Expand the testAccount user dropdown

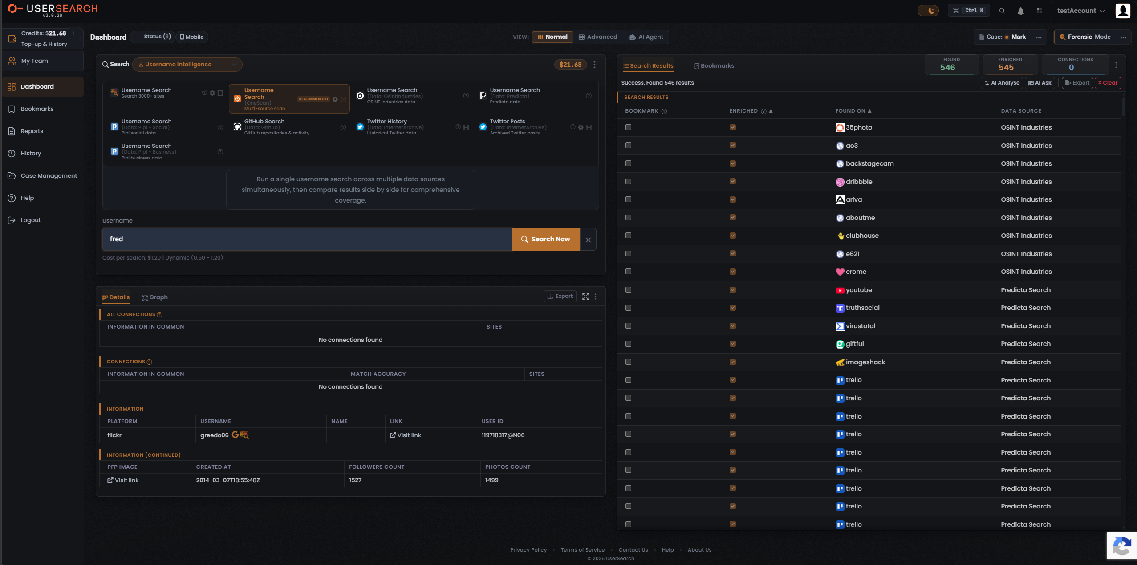tap(1080, 11)
